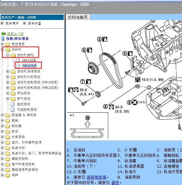
Task: Click the 菜单折叠 collapse-all icon
Action: (24, 23)
